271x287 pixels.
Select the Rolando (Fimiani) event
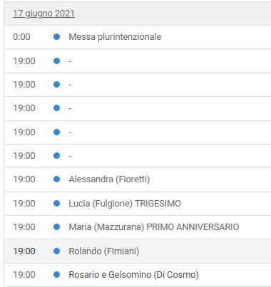point(104,251)
